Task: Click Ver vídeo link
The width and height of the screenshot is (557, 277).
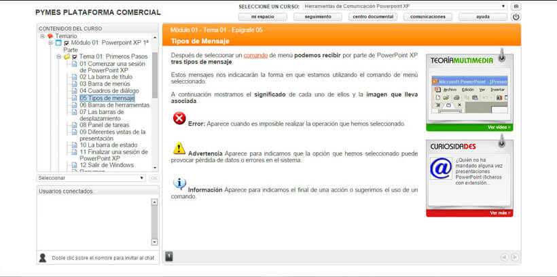Action: pos(499,128)
